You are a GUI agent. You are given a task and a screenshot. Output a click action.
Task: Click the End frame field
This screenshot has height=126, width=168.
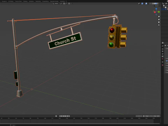[156, 116]
